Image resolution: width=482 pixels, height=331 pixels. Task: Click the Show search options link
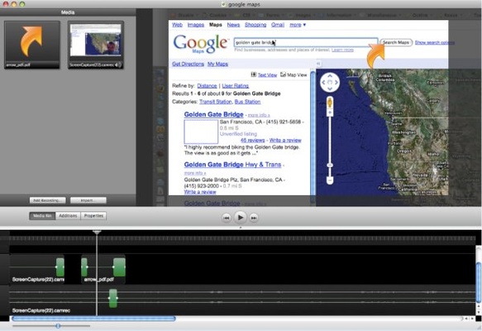435,42
